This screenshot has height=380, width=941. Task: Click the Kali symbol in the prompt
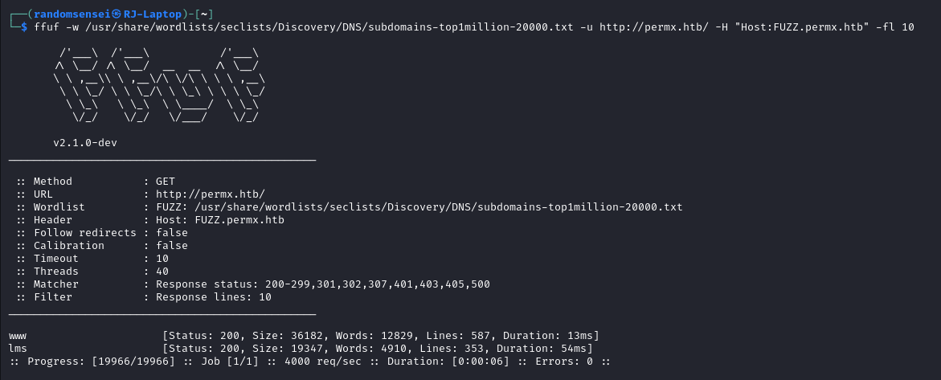coord(117,14)
